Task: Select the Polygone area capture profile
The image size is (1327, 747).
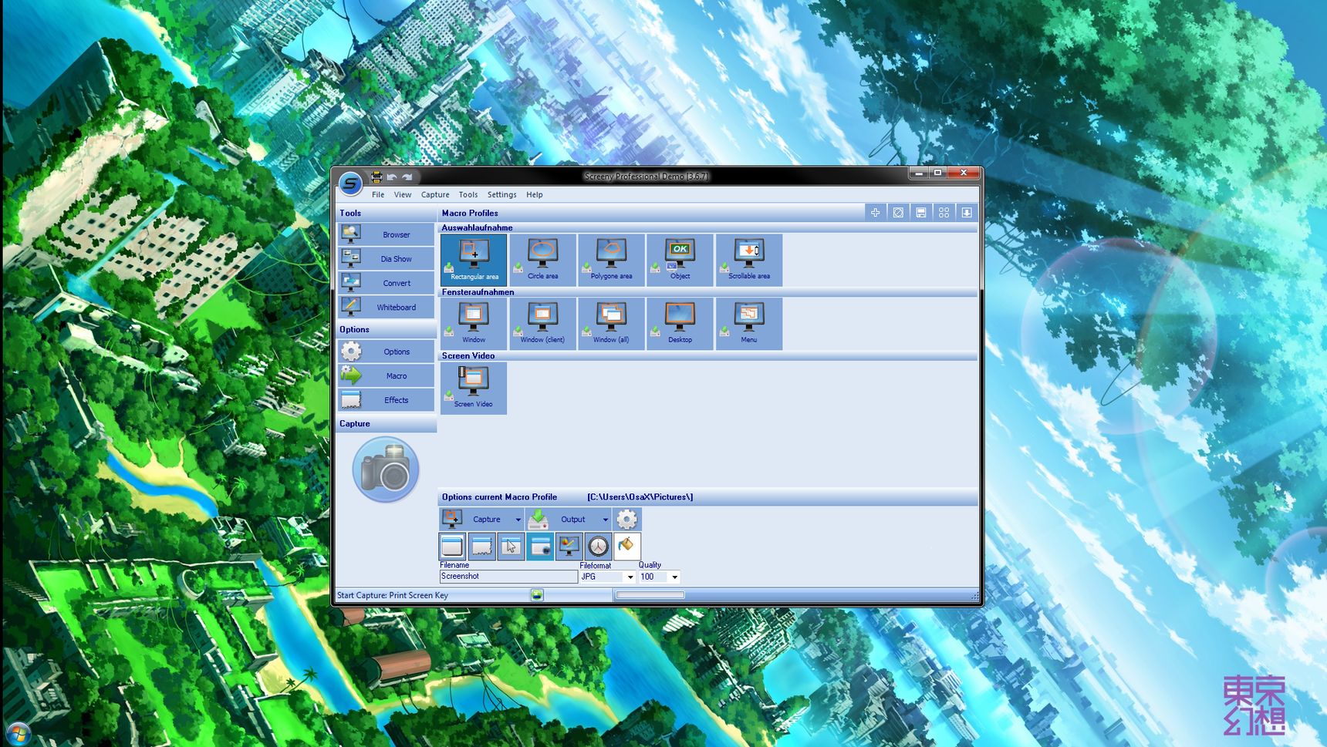Action: pyautogui.click(x=611, y=260)
